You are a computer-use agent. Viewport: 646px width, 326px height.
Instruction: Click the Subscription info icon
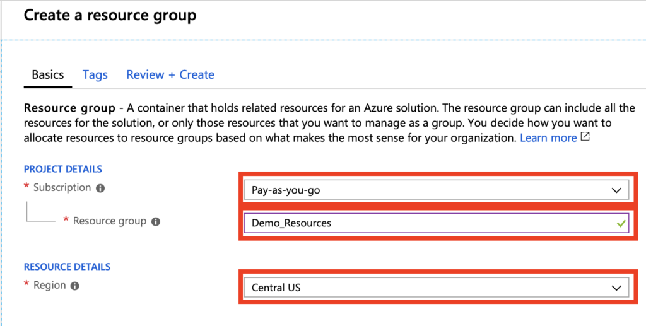(x=100, y=189)
